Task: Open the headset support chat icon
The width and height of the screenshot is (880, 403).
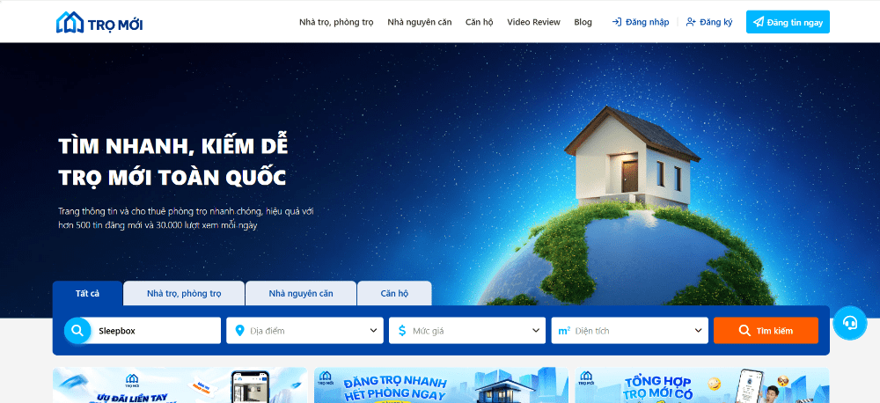Action: [850, 323]
